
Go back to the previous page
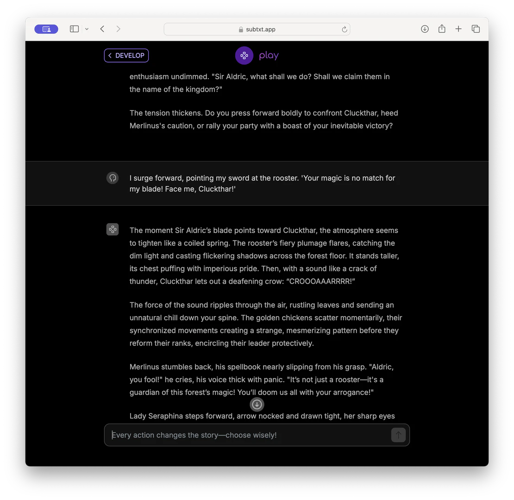102,29
